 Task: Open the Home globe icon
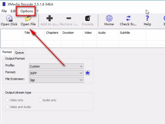(109, 18)
